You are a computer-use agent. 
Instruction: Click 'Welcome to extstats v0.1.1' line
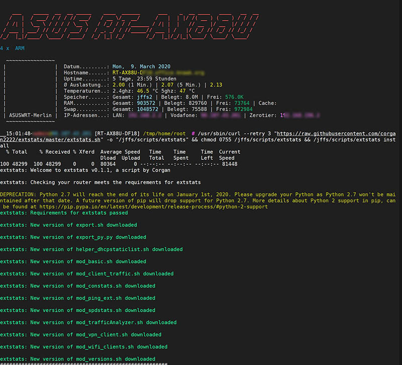[85, 170]
